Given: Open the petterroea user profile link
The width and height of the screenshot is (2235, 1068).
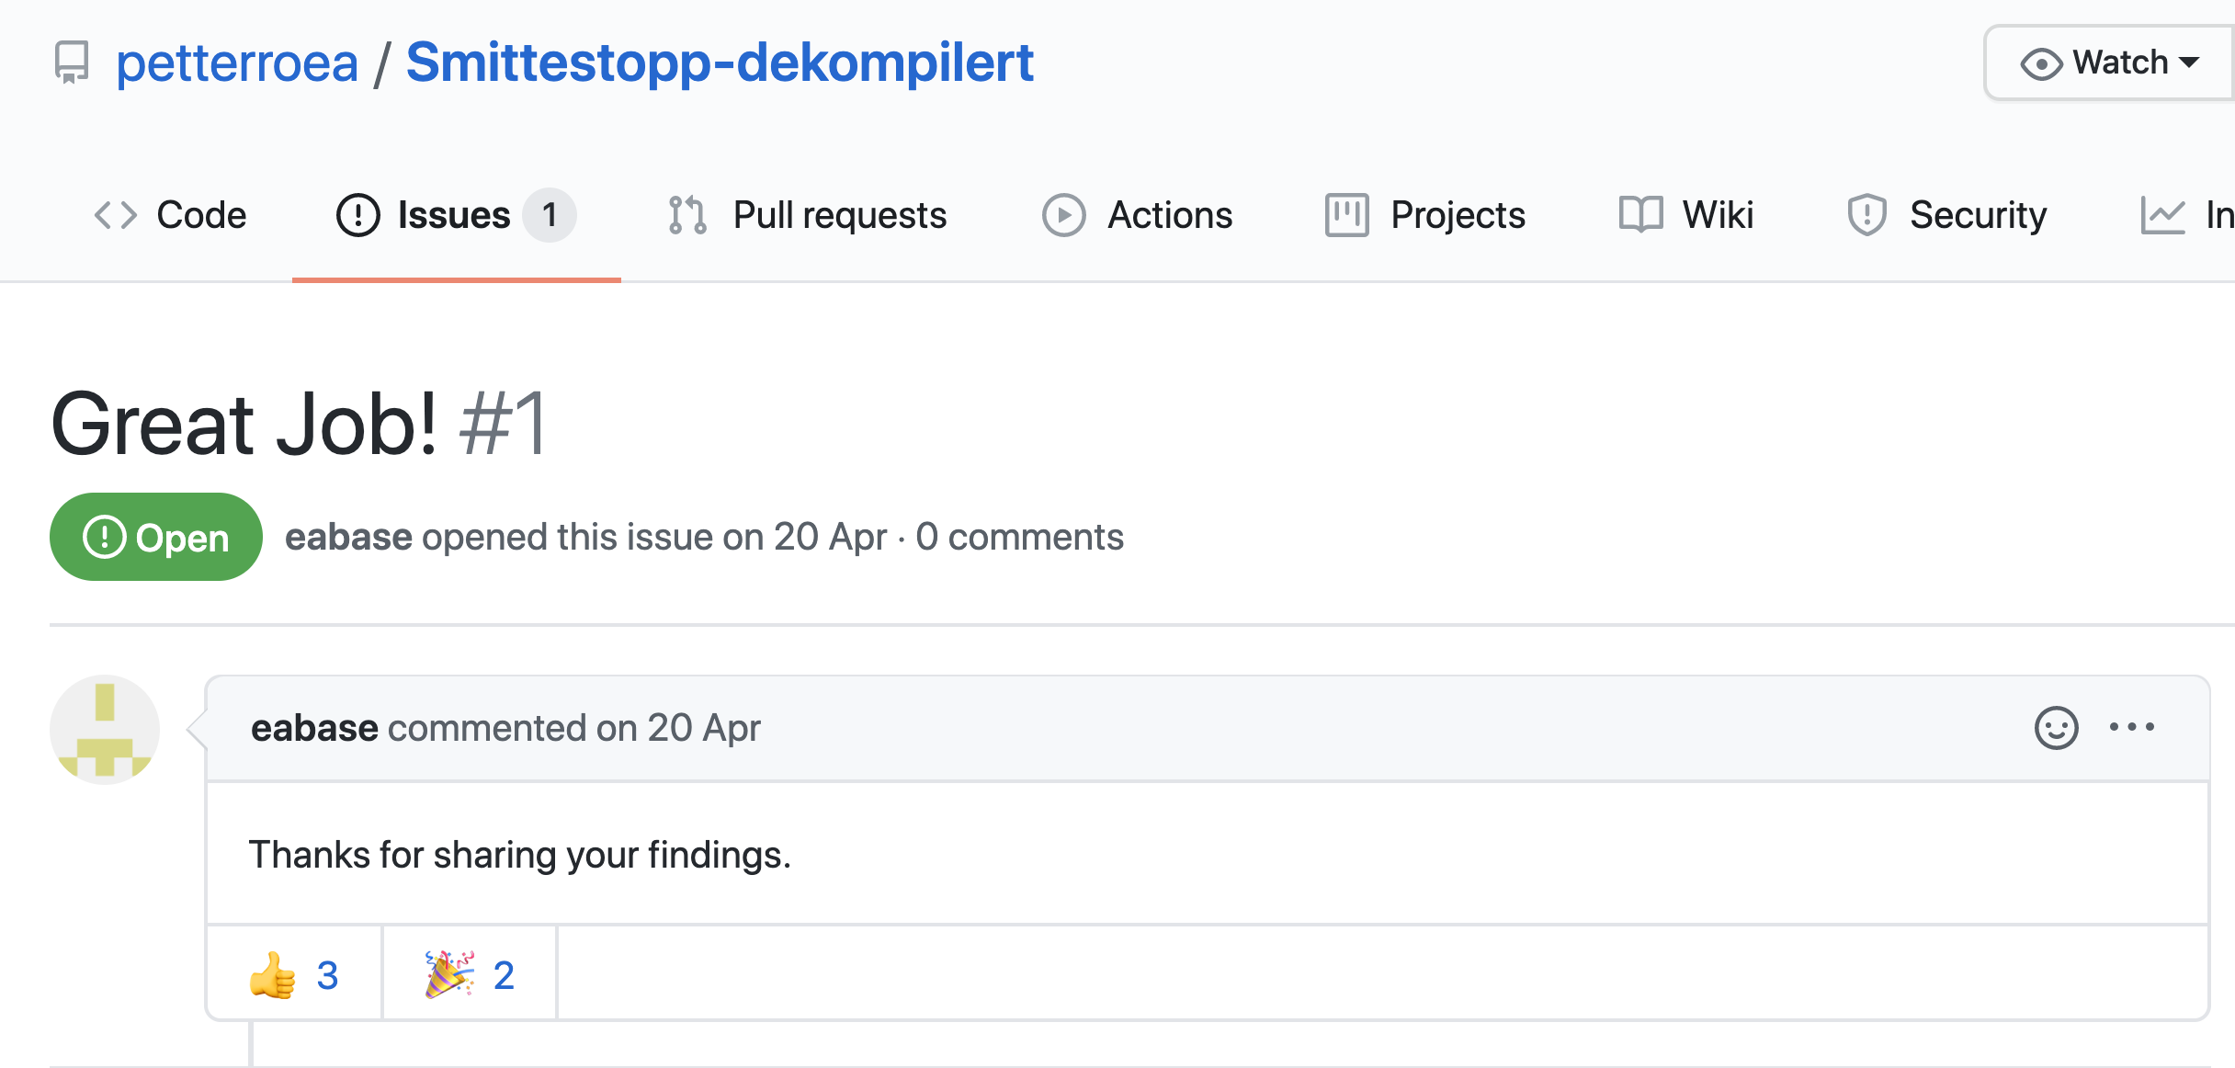Looking at the screenshot, I should pos(237,62).
